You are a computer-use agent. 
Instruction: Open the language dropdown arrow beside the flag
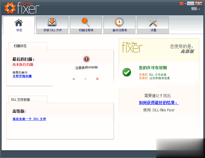coord(185,4)
